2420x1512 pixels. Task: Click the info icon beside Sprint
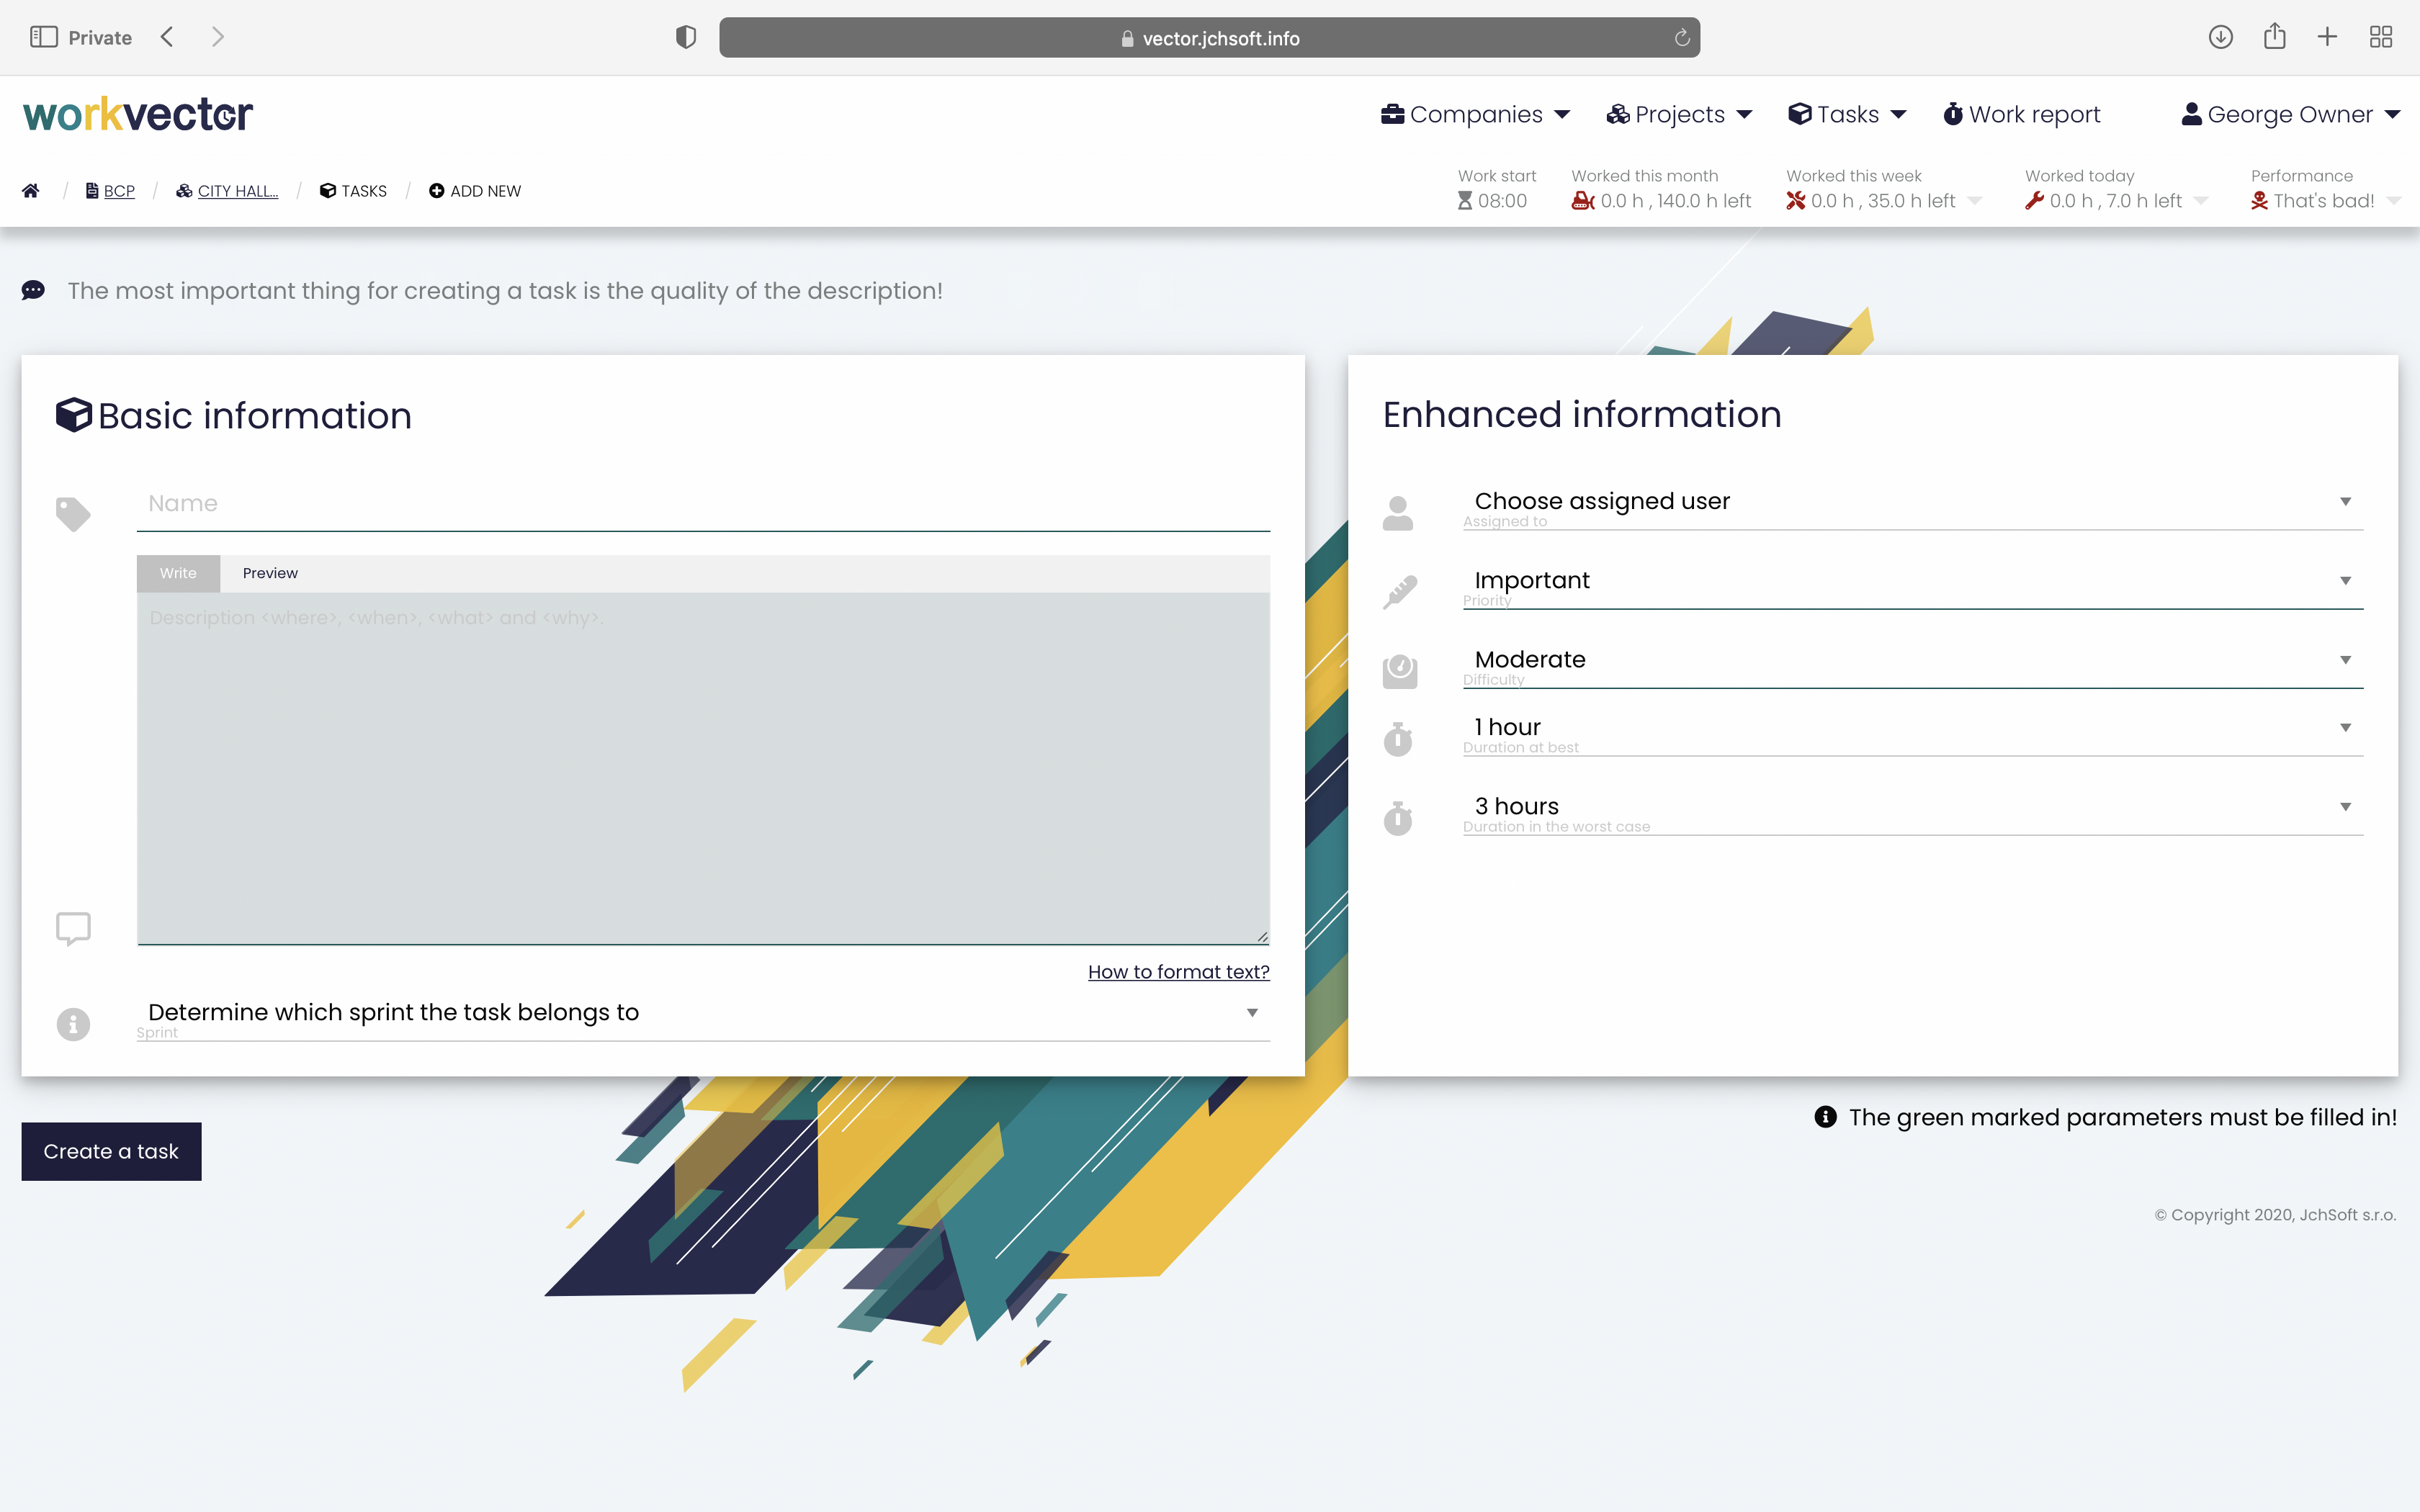point(73,1024)
